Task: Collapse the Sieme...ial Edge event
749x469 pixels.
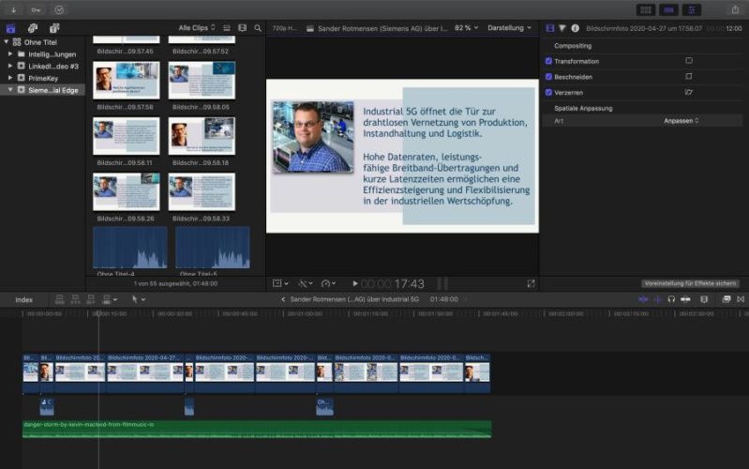Action: (10, 90)
